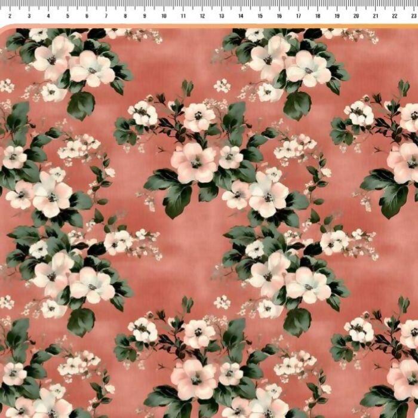The width and height of the screenshot is (418, 418).
Task: Click the ruler's 16 marking
Action: 279,16
